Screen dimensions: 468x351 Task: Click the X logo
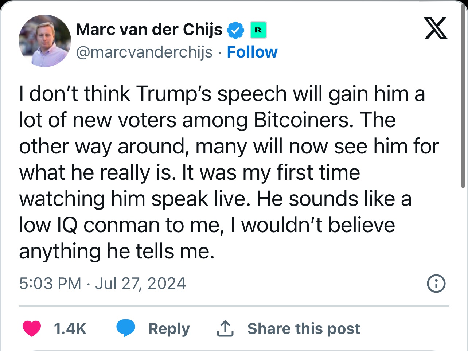pos(436,29)
